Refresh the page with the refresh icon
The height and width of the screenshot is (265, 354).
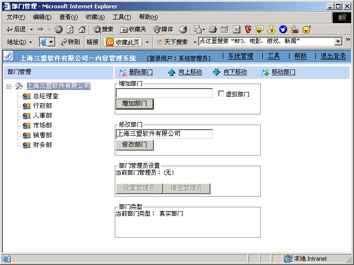pyautogui.click(x=70, y=29)
